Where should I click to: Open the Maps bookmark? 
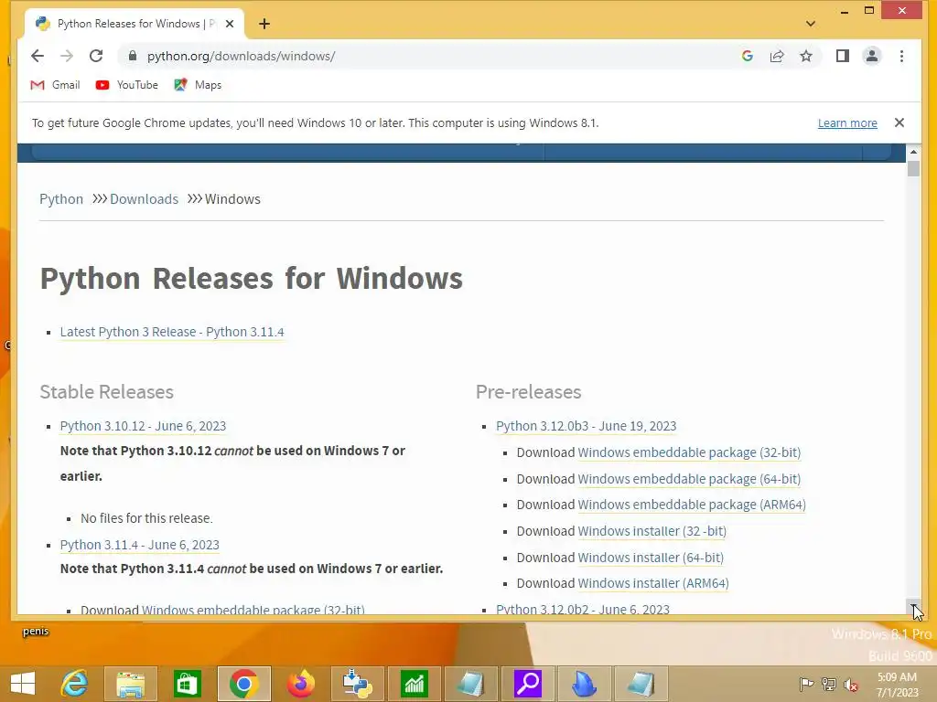[198, 85]
